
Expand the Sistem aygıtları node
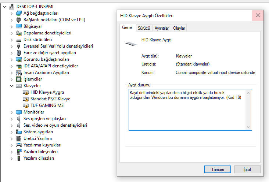tap(11, 132)
